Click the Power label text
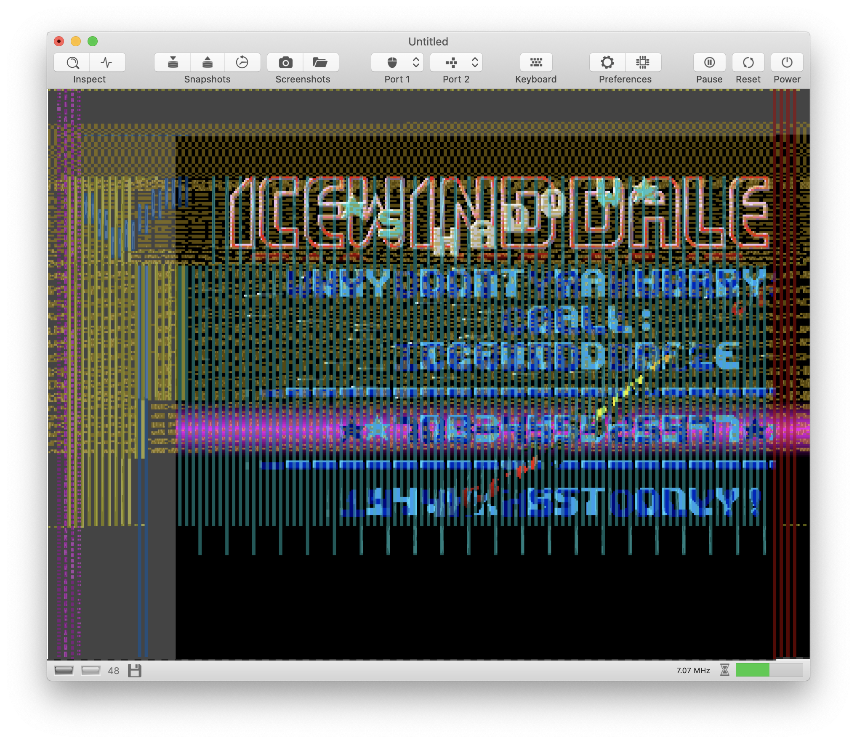Screen dimensions: 857x743 point(787,80)
